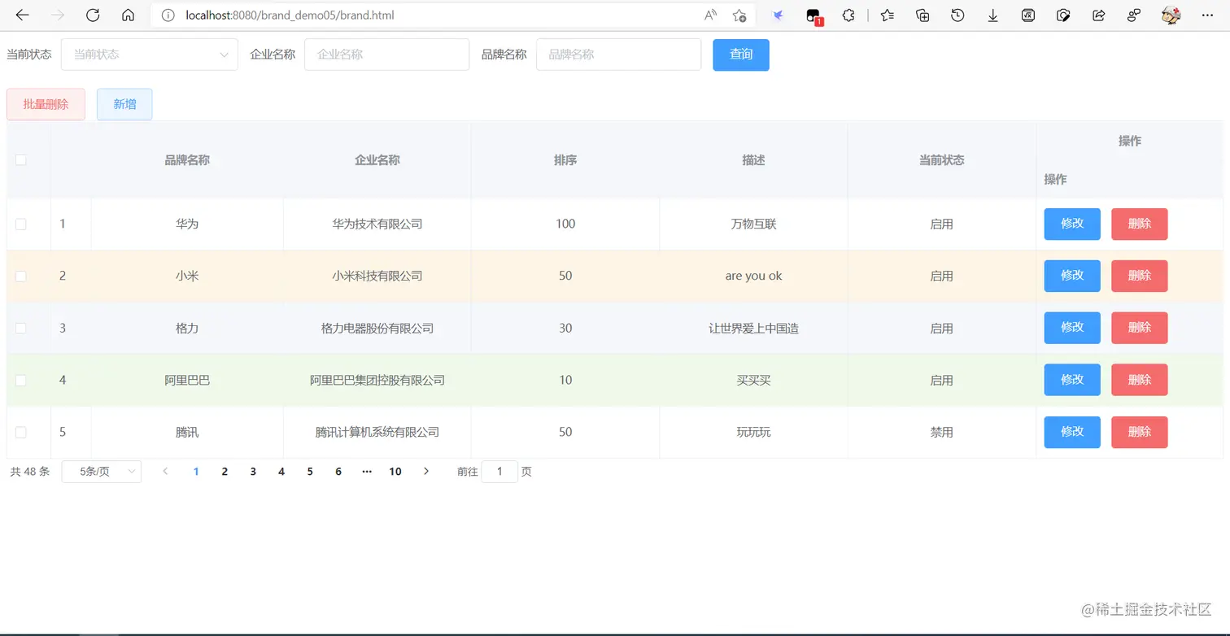Viewport: 1230px width, 636px height.
Task: Open read aloud icon in address bar
Action: (711, 15)
